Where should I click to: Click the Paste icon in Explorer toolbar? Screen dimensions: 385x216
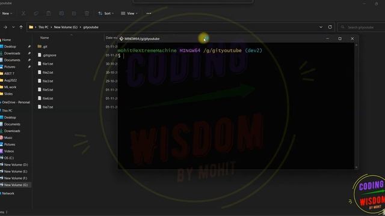(x=49, y=13)
